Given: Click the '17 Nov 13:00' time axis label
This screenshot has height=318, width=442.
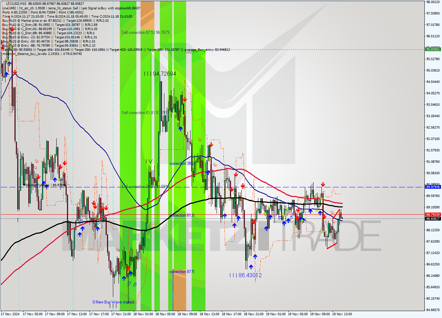Looking at the screenshot, I should click(x=77, y=314).
